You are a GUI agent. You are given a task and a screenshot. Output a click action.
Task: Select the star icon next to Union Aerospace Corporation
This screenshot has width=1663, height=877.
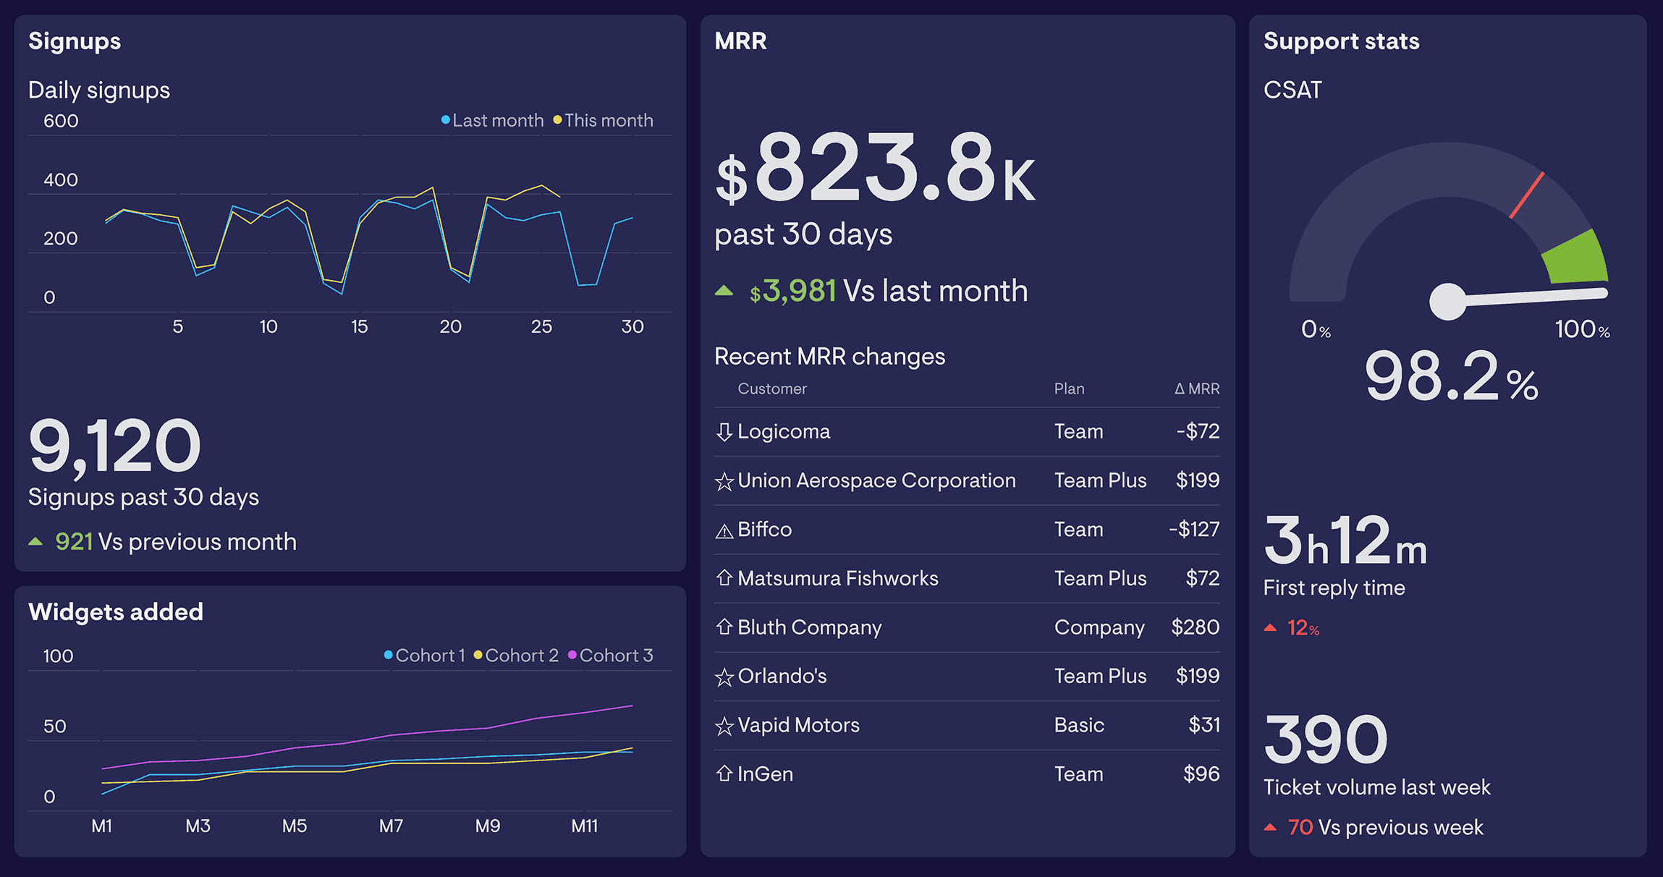point(723,480)
